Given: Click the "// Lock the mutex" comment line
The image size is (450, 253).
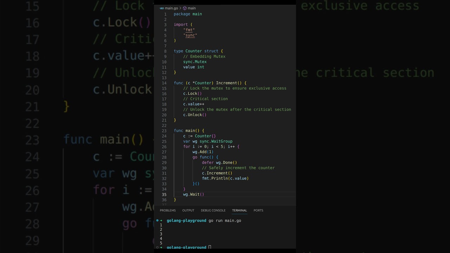Looking at the screenshot, I should click(234, 88).
